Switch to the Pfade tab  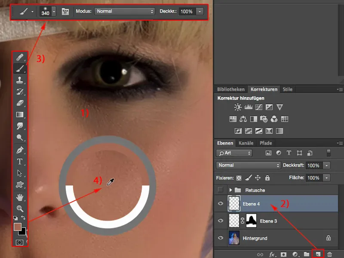[266, 143]
